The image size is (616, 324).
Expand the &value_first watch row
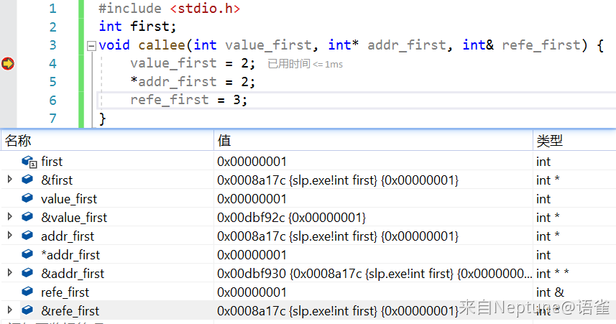point(10,217)
